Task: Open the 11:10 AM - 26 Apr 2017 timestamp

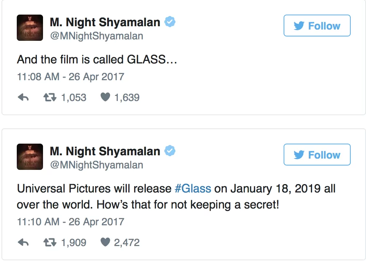Action: tap(70, 222)
